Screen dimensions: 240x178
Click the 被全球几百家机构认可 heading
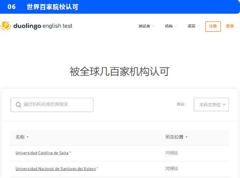119,71
